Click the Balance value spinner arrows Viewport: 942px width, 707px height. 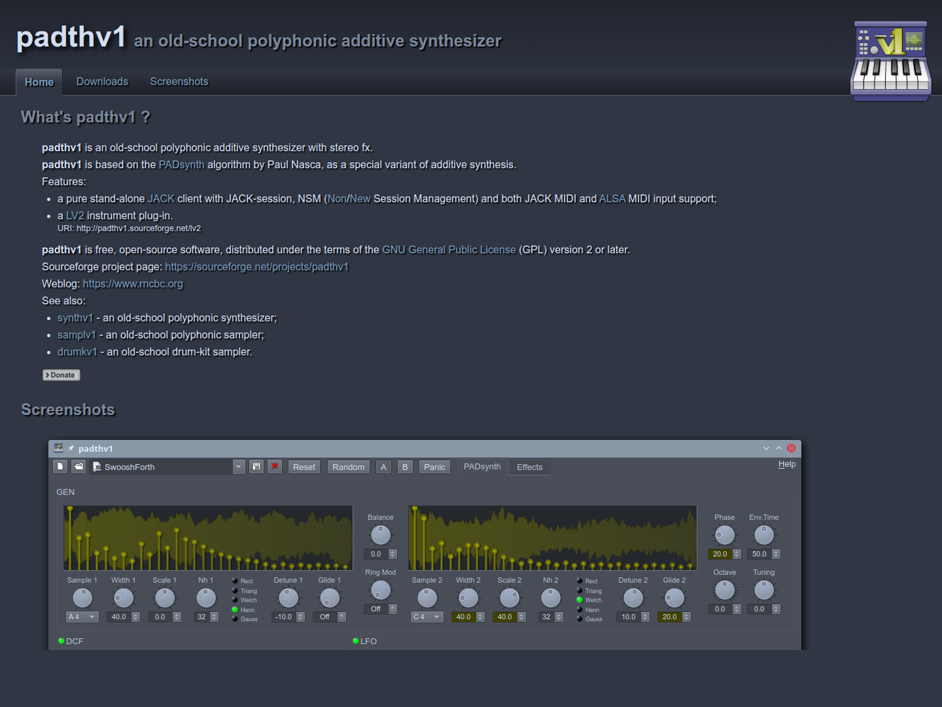pyautogui.click(x=392, y=554)
